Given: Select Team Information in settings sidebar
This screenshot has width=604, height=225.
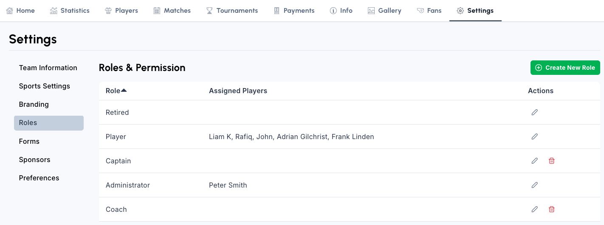Looking at the screenshot, I should 48,68.
